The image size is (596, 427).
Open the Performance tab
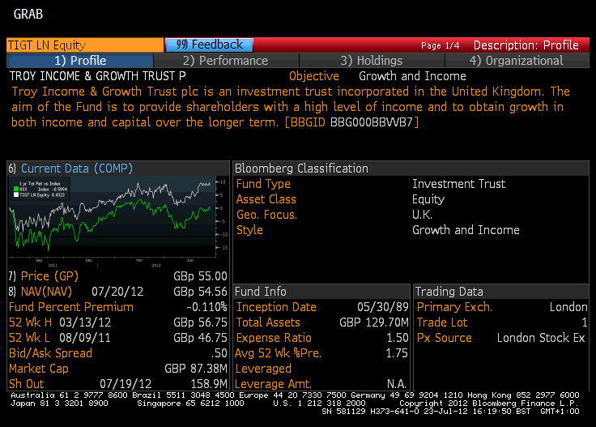[226, 61]
